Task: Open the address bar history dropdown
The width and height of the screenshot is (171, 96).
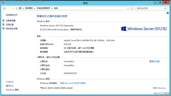Action: point(128,8)
